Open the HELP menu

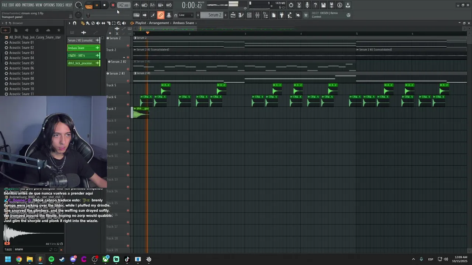(69, 5)
